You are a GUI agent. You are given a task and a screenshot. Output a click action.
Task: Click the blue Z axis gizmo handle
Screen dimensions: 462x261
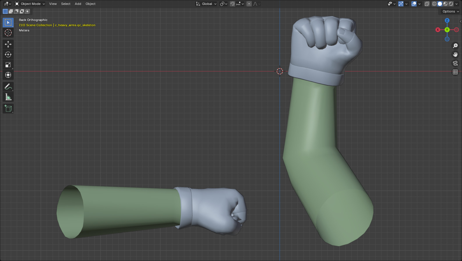(447, 20)
